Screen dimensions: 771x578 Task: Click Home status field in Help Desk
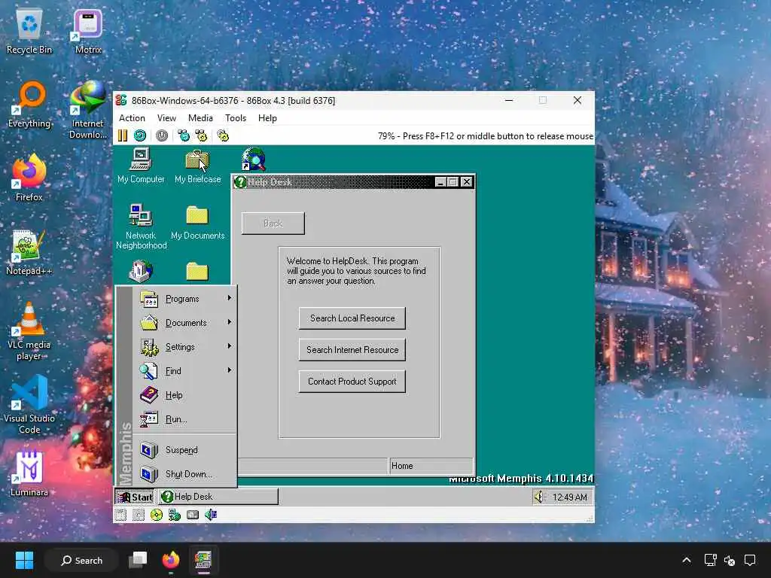(x=431, y=465)
